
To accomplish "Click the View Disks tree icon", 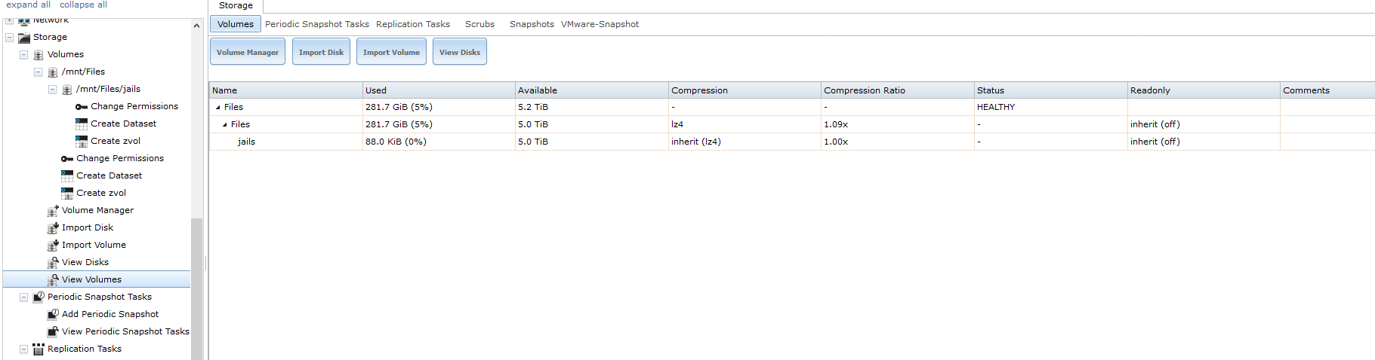I will 53,262.
